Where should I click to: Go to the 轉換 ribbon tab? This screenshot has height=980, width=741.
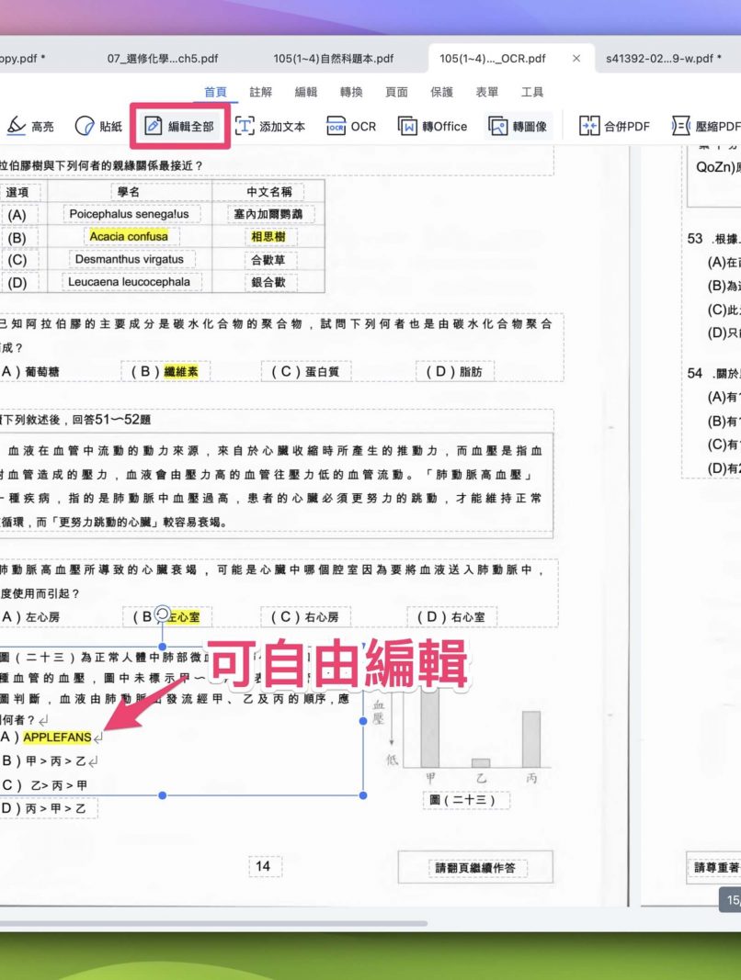[x=351, y=92]
